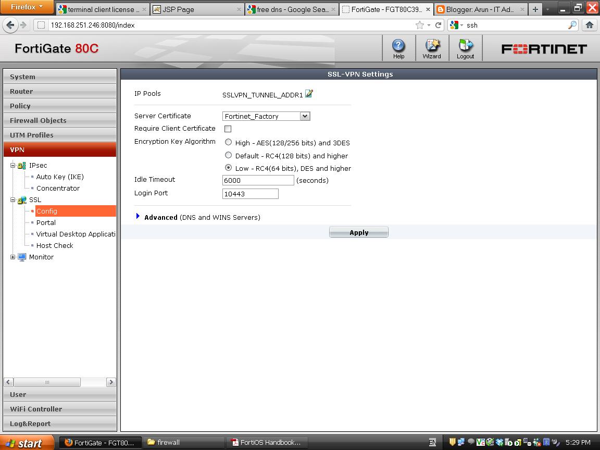600x450 pixels.
Task: Open FortiOS Handbook taskbar item
Action: click(x=268, y=443)
